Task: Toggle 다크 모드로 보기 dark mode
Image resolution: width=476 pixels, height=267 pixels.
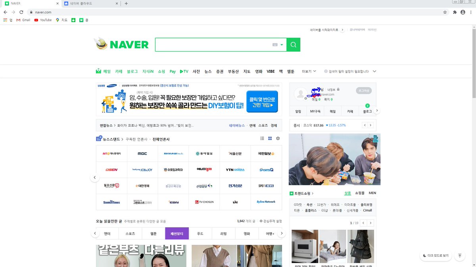Action: (436, 255)
